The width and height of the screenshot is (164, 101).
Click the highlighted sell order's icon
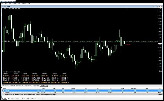[x=3, y=91]
